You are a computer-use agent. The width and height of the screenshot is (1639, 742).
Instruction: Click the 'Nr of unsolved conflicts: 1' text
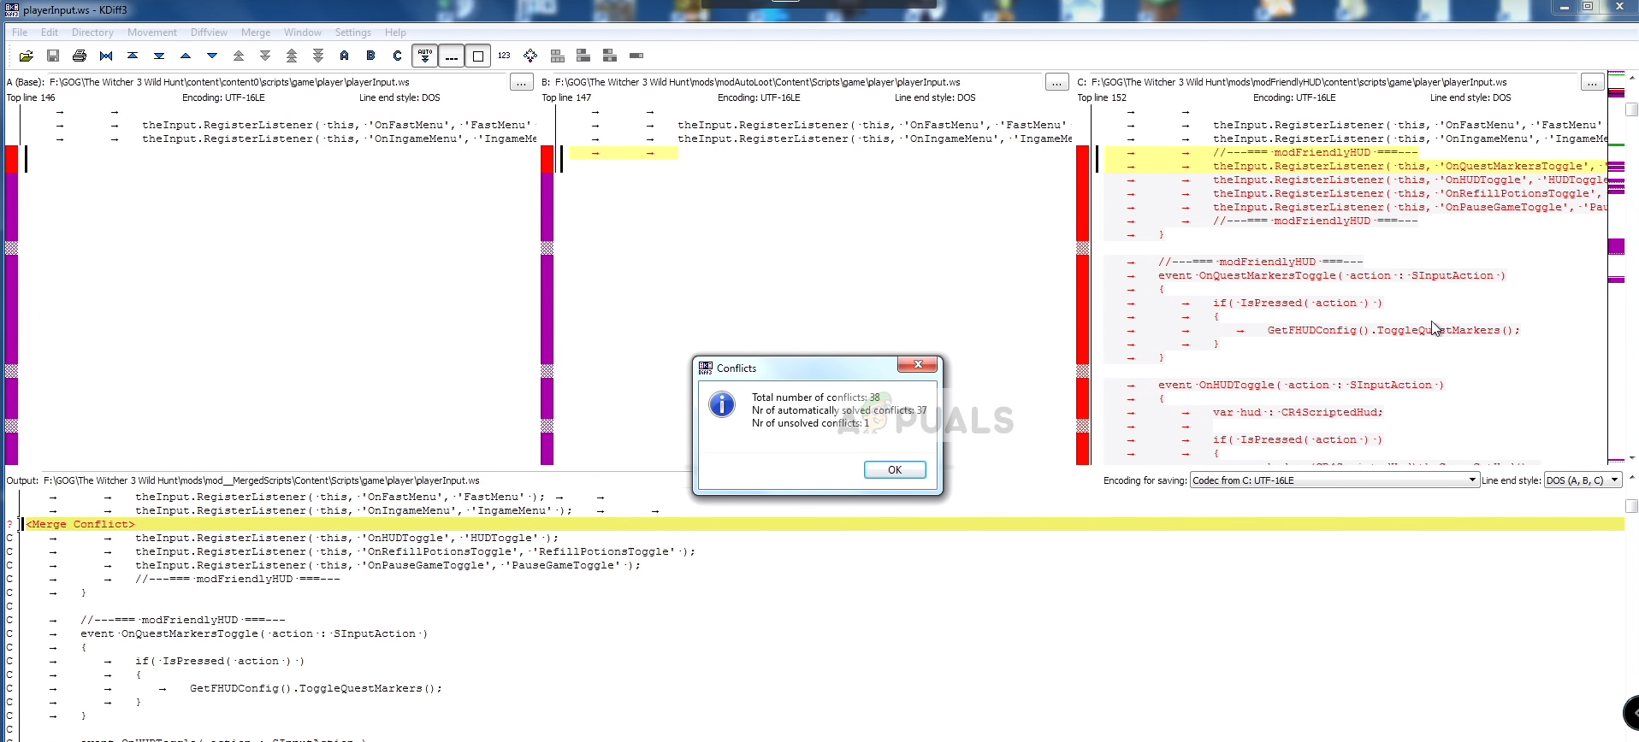tap(810, 423)
